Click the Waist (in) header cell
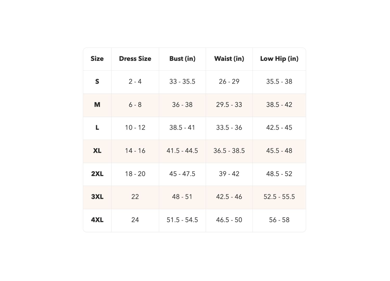This screenshot has height=281, width=390. (229, 59)
